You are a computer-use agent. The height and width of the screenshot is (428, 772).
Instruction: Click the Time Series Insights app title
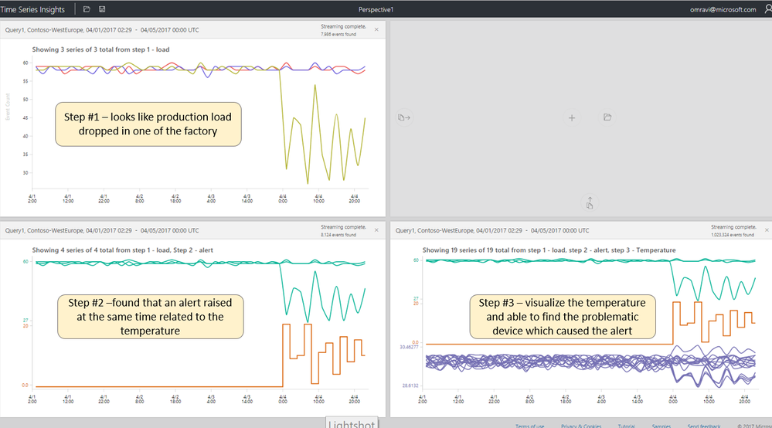point(32,9)
